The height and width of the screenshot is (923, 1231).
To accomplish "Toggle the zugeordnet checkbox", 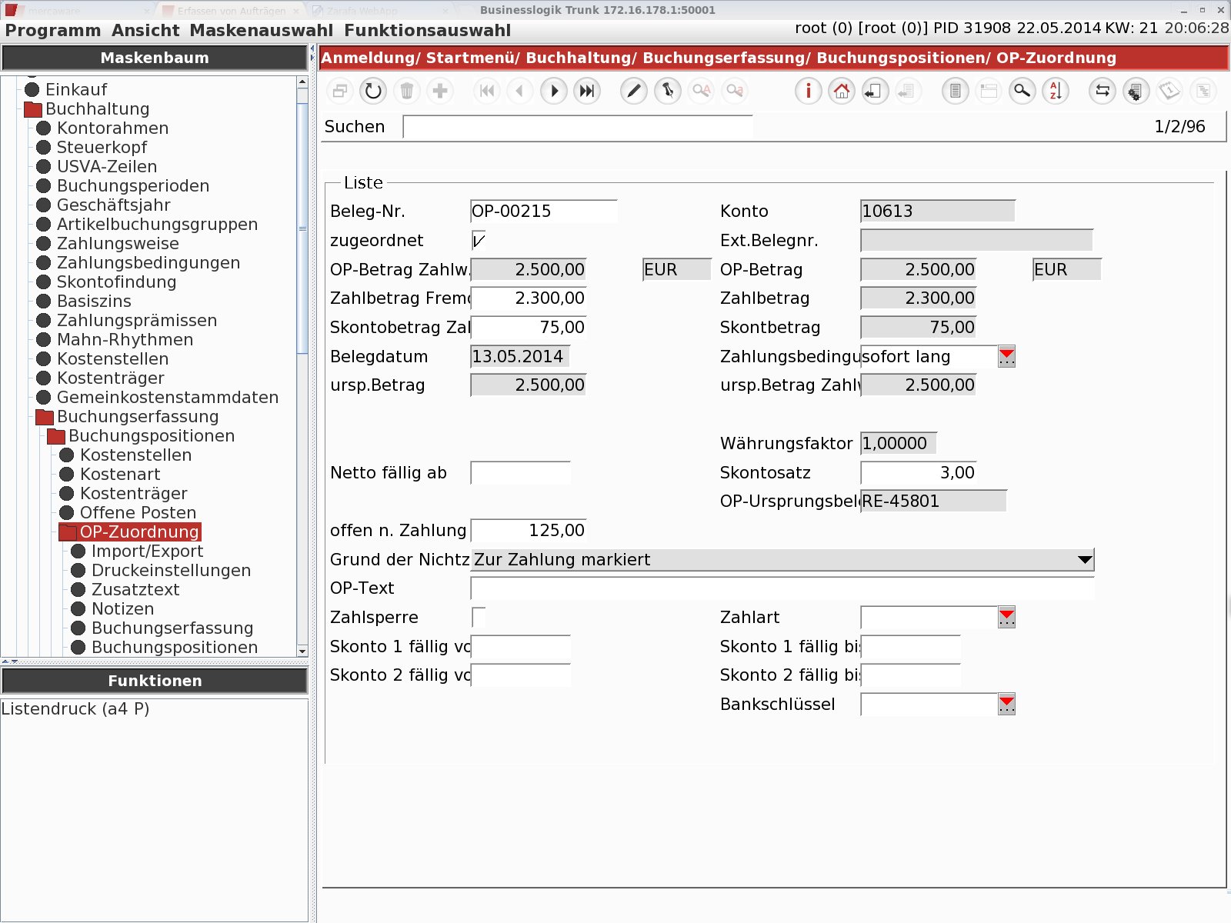I will coord(479,241).
